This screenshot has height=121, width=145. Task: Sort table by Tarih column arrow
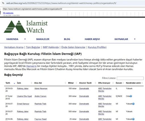14,83
